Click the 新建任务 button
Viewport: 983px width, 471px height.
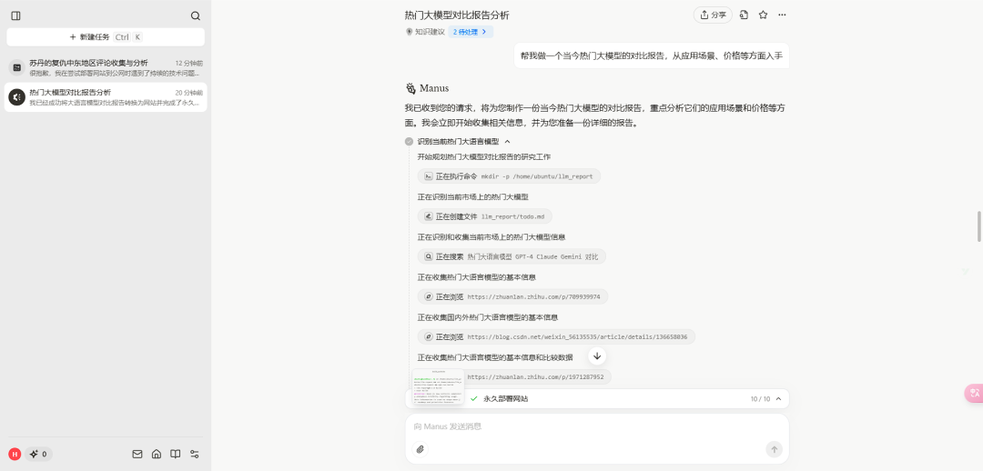coord(106,37)
